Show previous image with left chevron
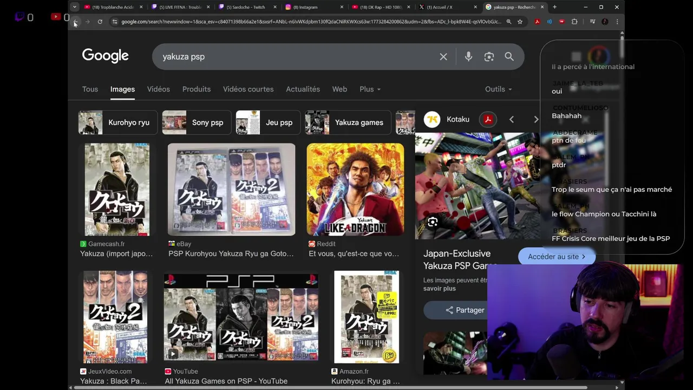693x390 pixels. coord(511,119)
